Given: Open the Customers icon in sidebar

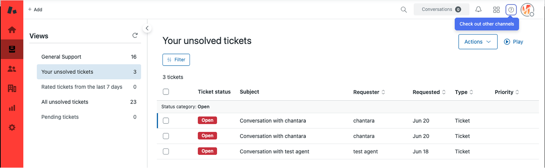Looking at the screenshot, I should click(x=12, y=69).
